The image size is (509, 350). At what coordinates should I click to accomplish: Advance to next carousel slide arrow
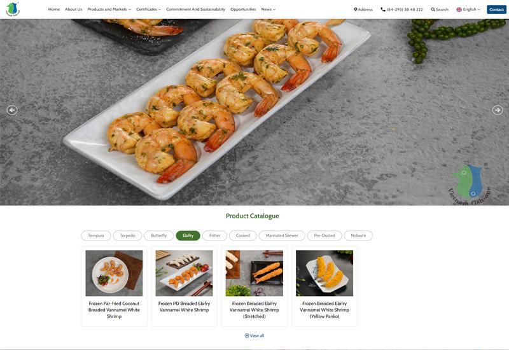[x=498, y=110]
